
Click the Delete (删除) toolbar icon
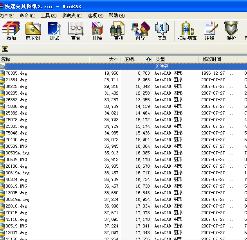tap(97, 30)
